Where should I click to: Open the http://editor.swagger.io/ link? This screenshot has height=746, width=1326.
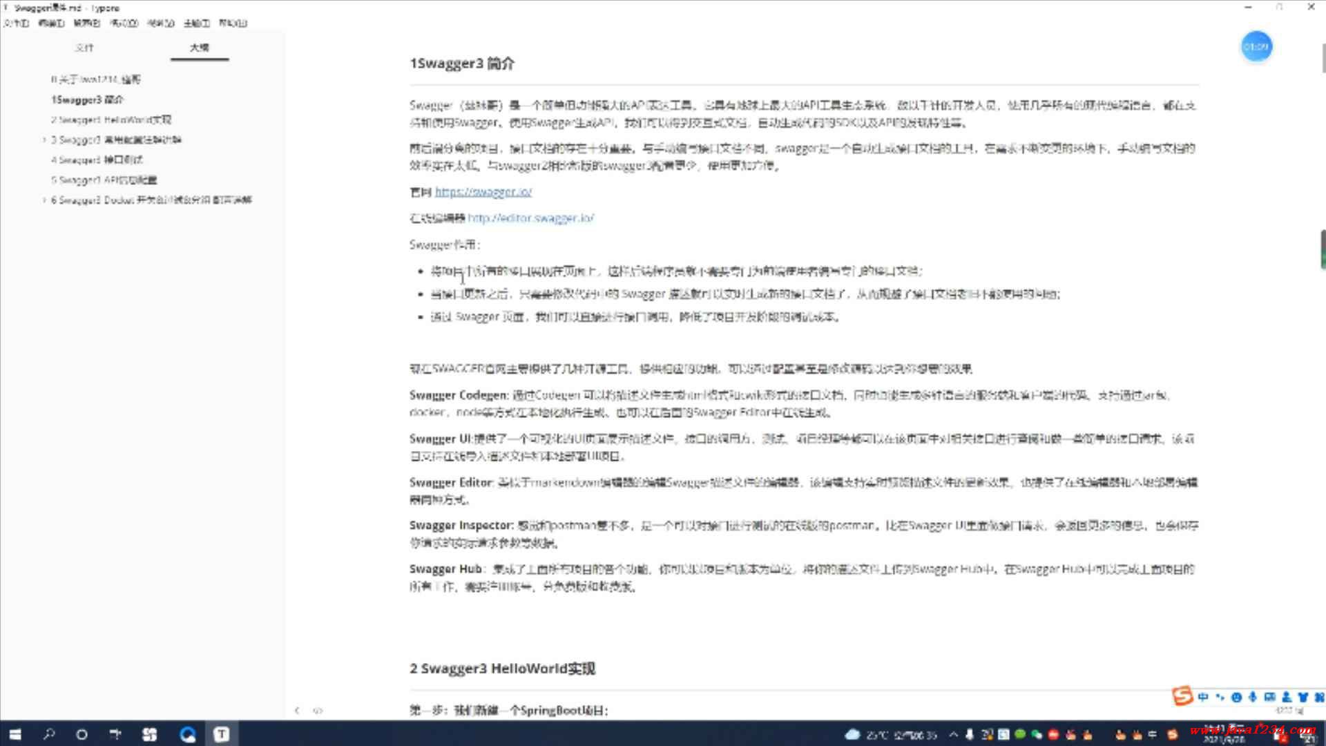530,218
